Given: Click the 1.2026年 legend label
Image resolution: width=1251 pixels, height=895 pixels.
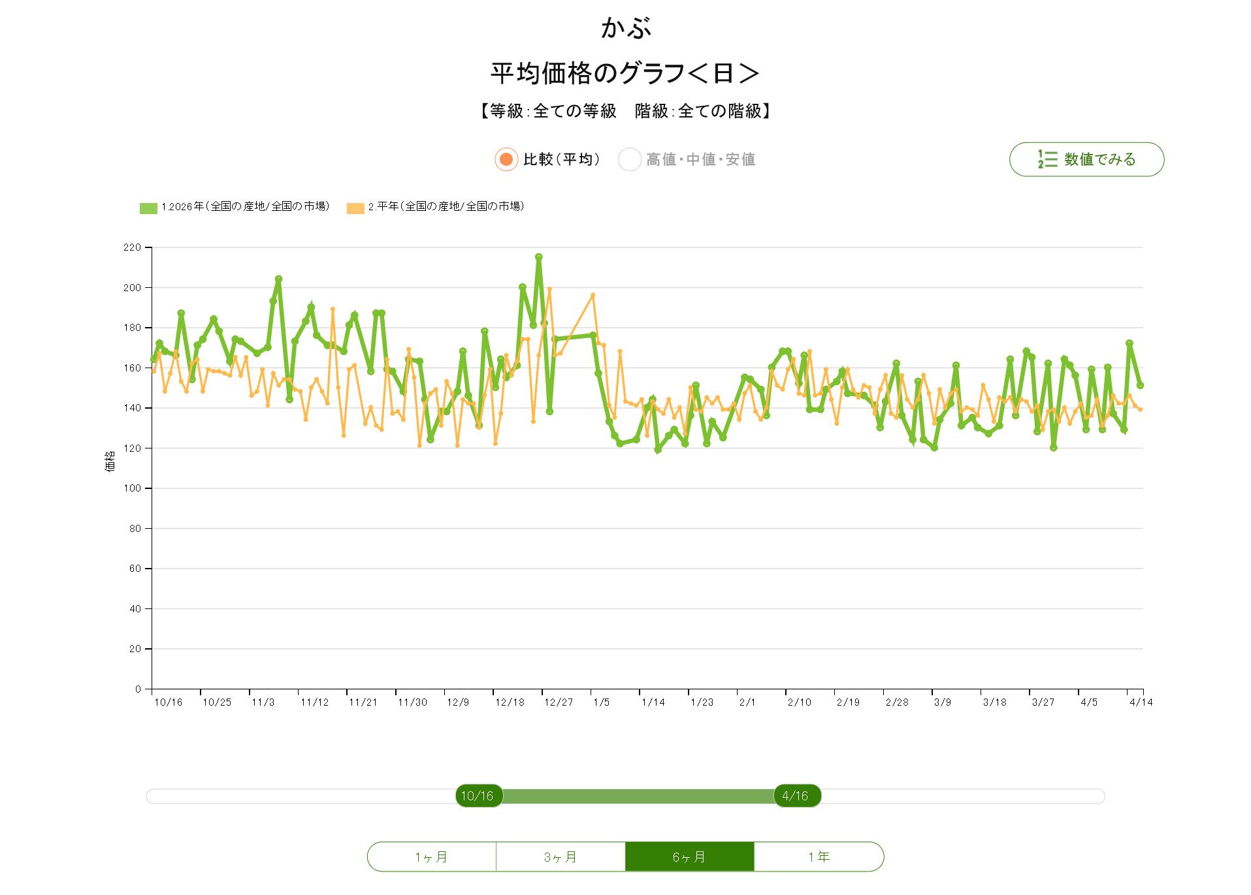Looking at the screenshot, I should pos(246,207).
